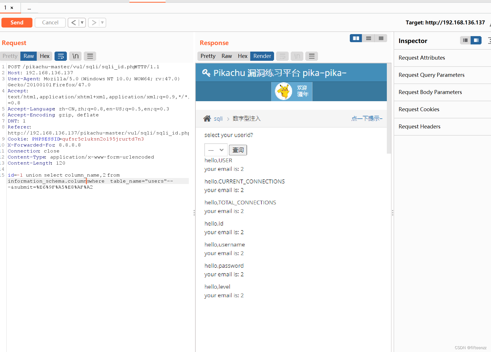Go back to previous request history

pos(73,23)
